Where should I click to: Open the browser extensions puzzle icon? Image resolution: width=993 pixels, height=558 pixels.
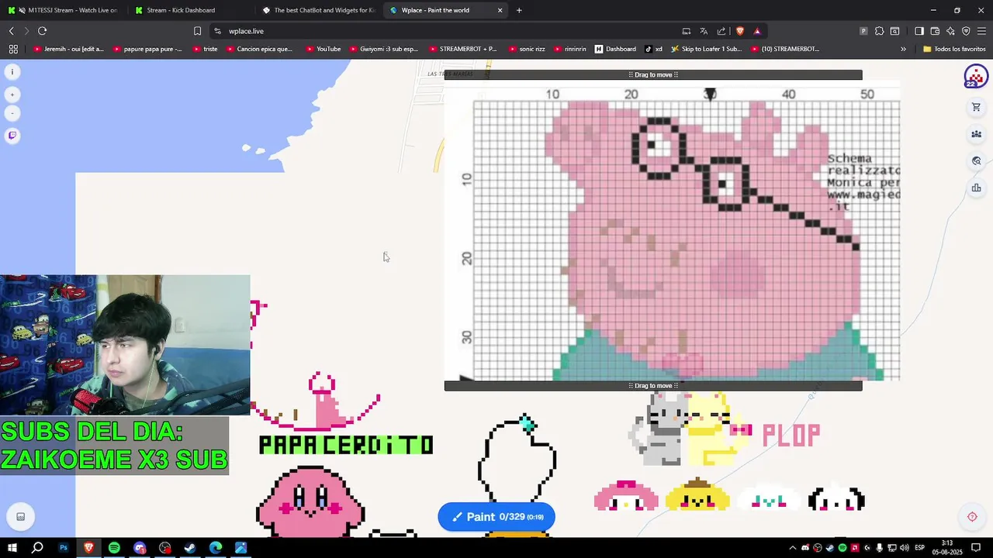tap(879, 31)
